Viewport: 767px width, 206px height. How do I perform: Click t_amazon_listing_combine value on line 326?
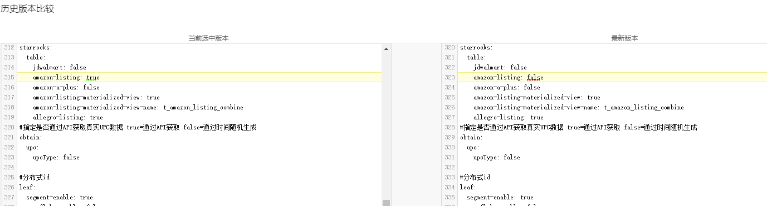pyautogui.click(x=643, y=107)
